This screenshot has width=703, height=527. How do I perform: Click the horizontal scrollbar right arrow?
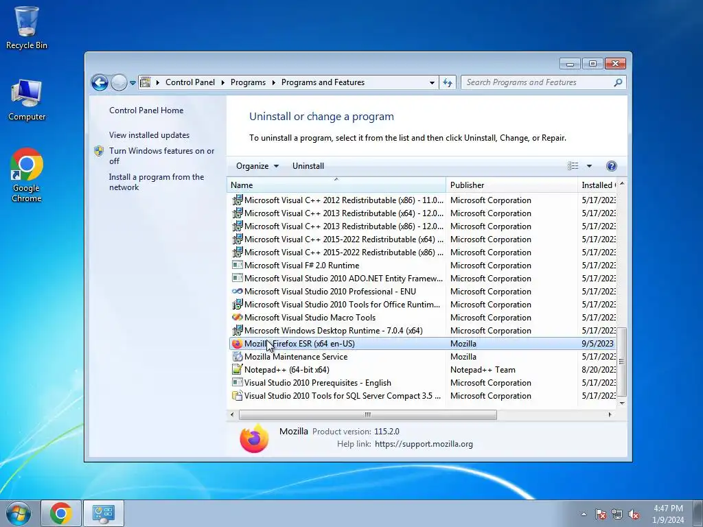610,414
